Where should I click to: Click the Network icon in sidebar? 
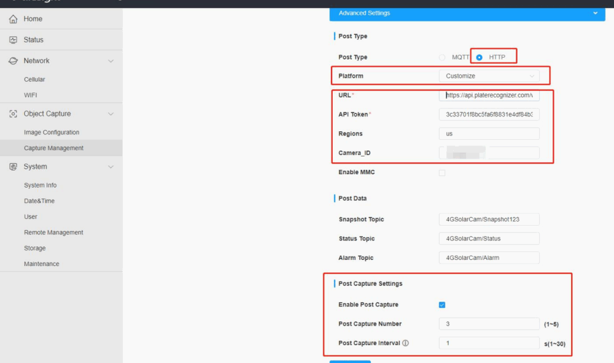coord(13,61)
